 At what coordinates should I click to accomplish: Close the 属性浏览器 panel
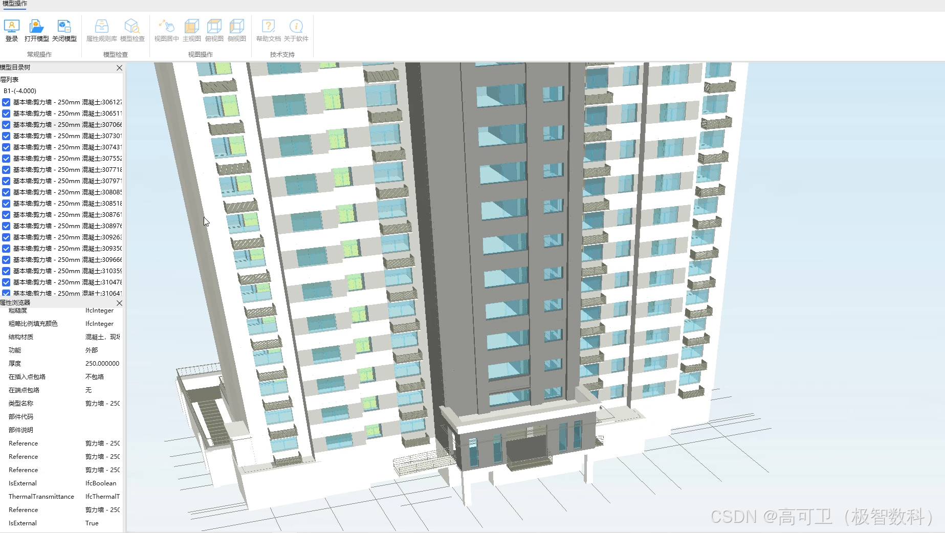[119, 303]
